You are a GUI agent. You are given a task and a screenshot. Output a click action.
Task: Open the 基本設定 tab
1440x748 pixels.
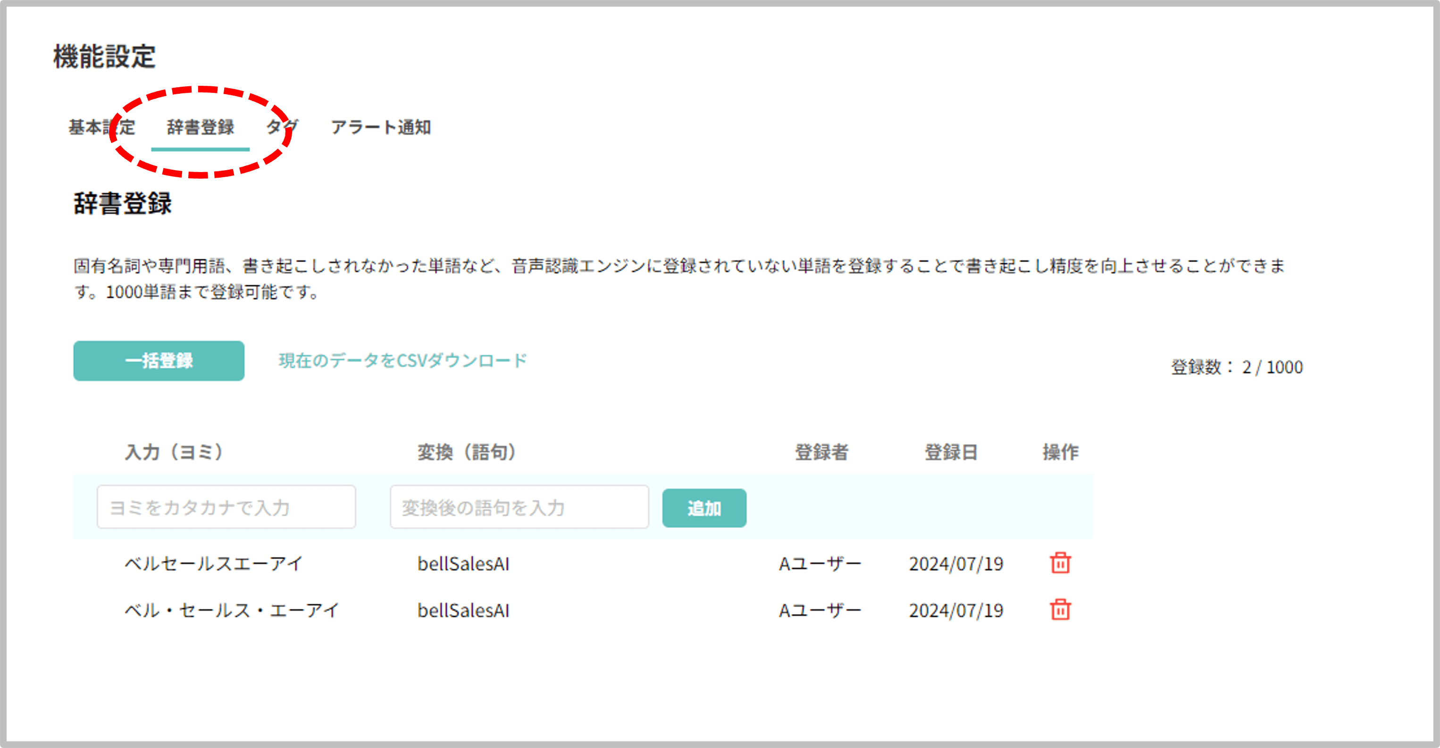[102, 127]
